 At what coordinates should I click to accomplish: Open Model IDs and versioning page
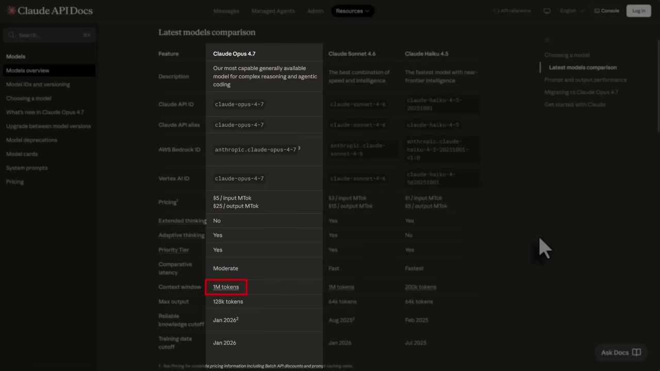[38, 85]
